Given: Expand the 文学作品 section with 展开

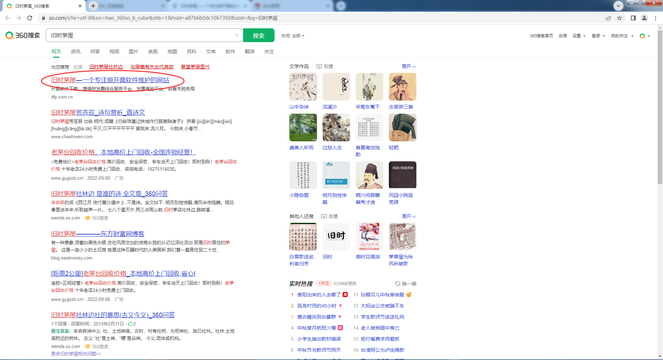Looking at the screenshot, I should 409,66.
